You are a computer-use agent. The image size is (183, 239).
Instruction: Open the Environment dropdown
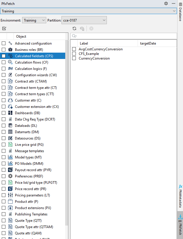coord(34,20)
